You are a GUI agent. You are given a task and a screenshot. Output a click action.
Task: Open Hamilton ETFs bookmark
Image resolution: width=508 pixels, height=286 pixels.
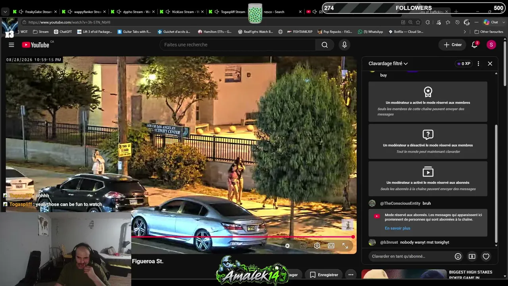pyautogui.click(x=215, y=32)
